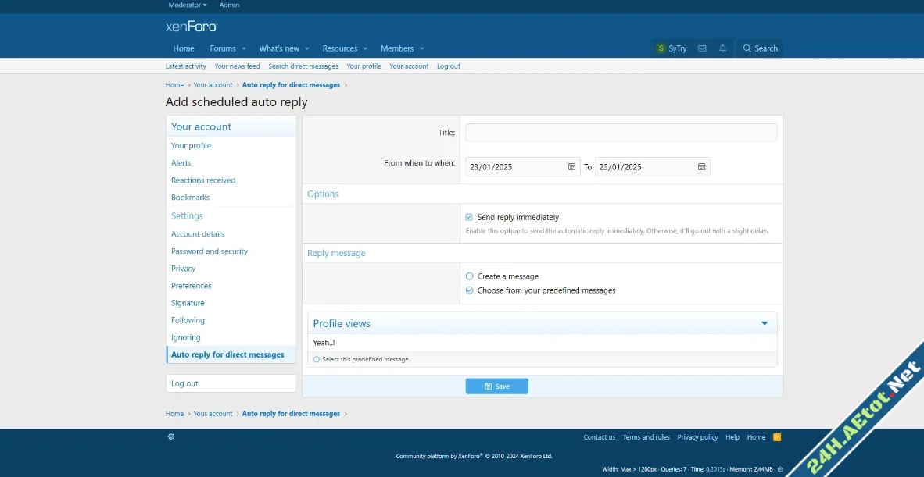Toggle the Send reply immediately checkbox
This screenshot has height=477, width=924.
click(x=469, y=218)
